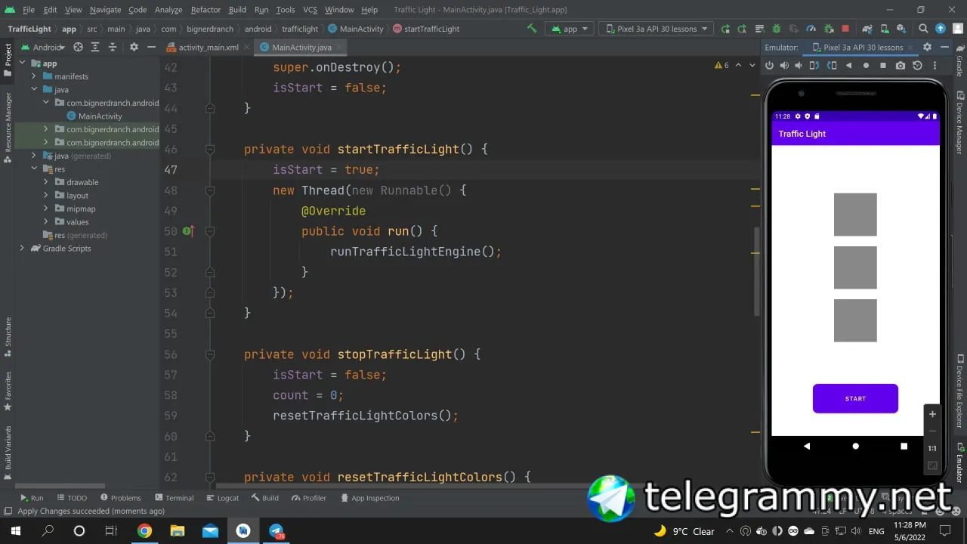
Task: Tap the Android back button on phone
Action: click(807, 447)
